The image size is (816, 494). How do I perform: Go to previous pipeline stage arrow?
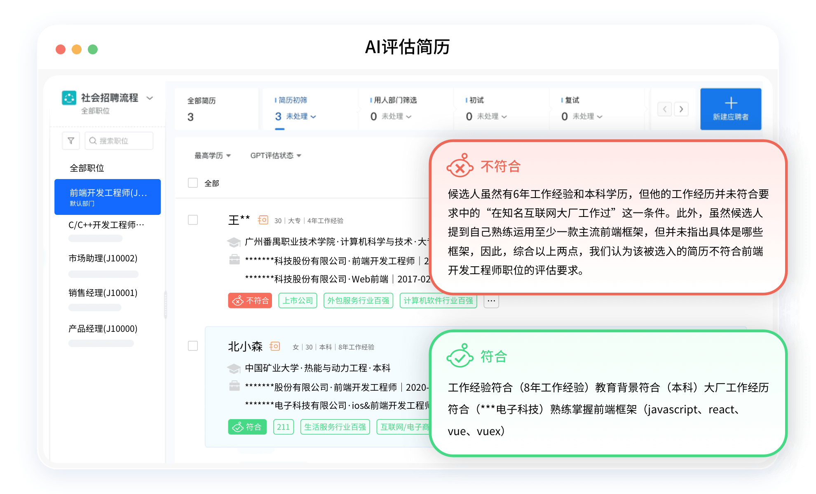664,109
